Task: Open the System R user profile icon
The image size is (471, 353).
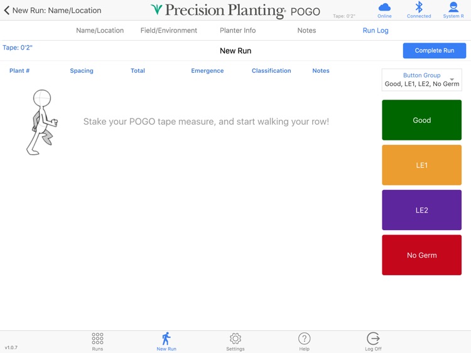Action: click(453, 10)
